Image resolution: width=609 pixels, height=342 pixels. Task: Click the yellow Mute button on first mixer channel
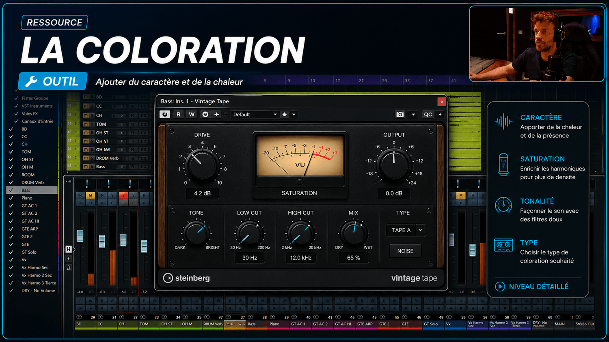90,195
